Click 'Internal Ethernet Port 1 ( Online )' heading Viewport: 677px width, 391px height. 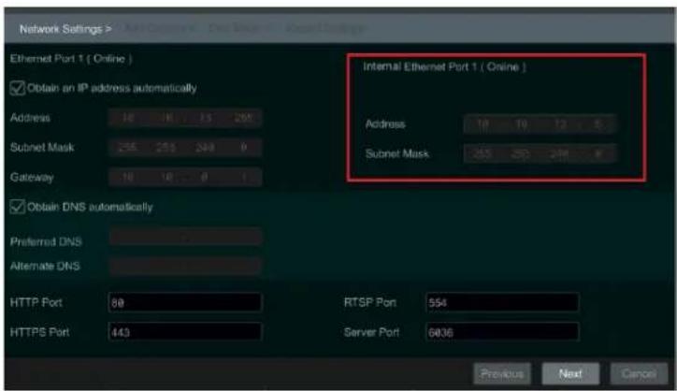pyautogui.click(x=444, y=67)
